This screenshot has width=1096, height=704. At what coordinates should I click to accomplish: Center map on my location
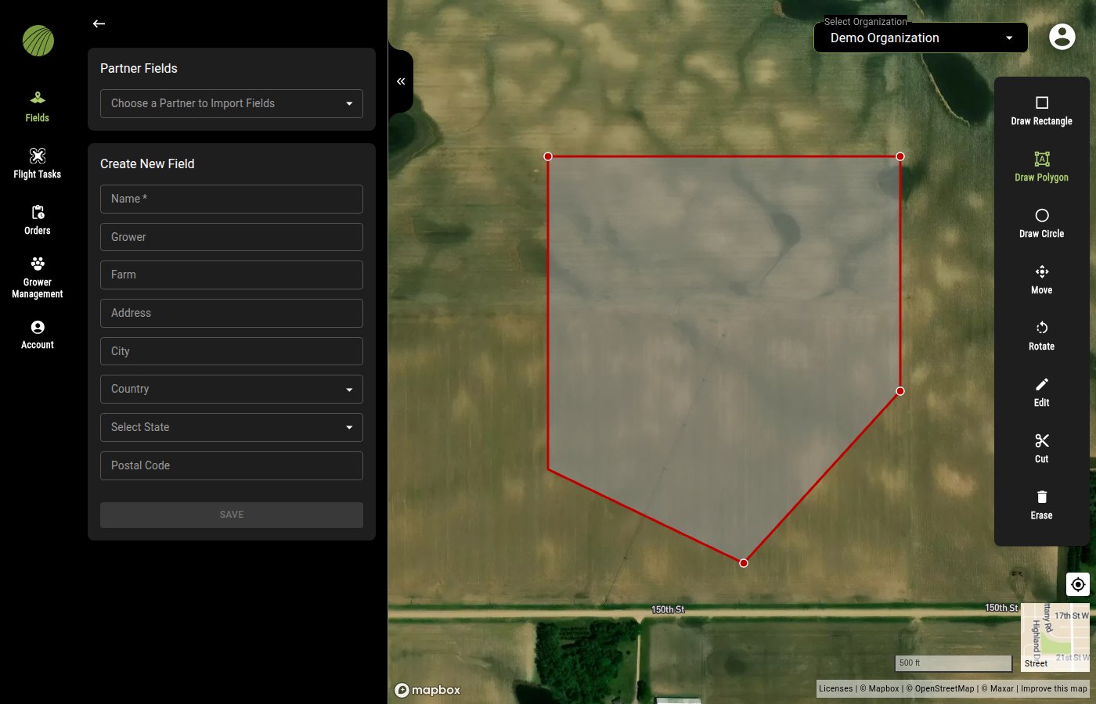[x=1078, y=584]
